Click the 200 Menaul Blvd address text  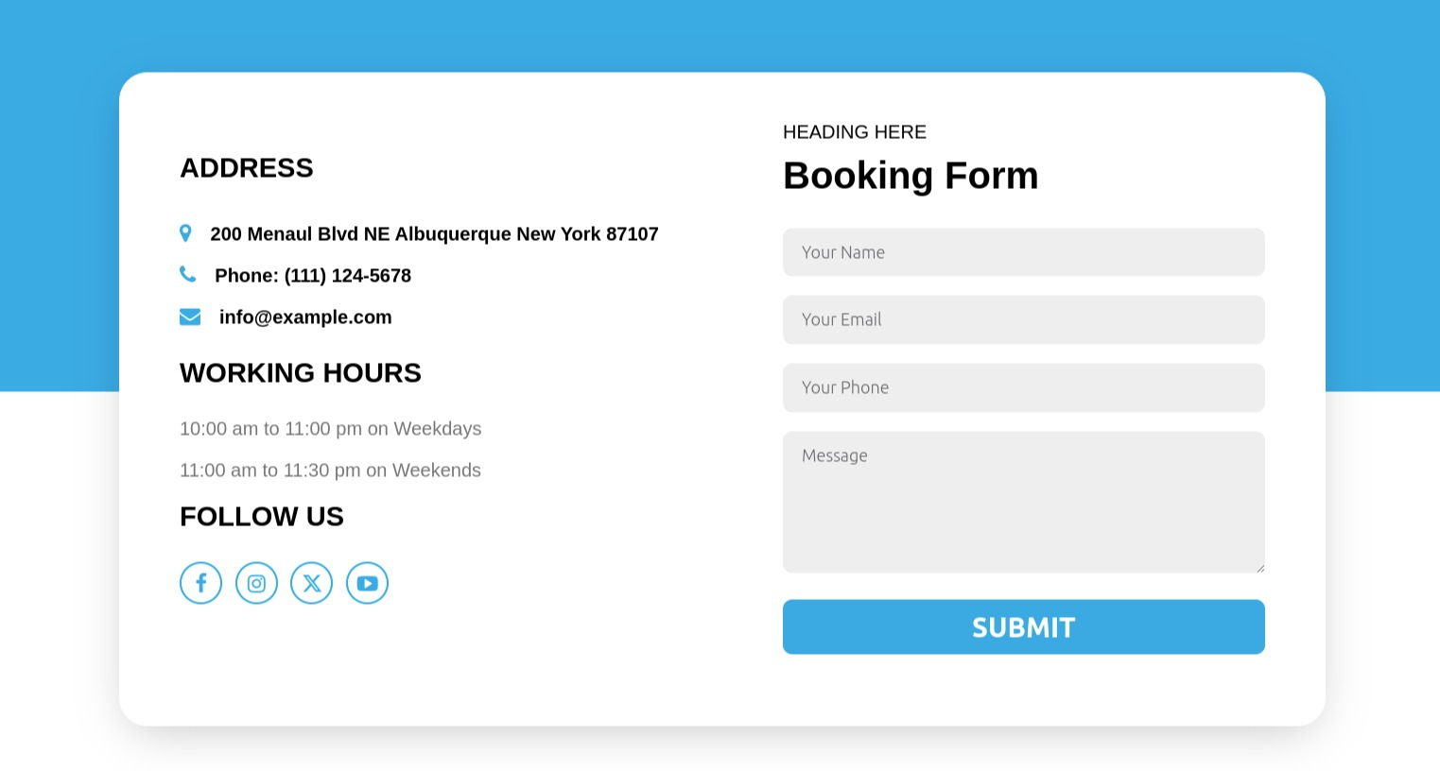434,234
